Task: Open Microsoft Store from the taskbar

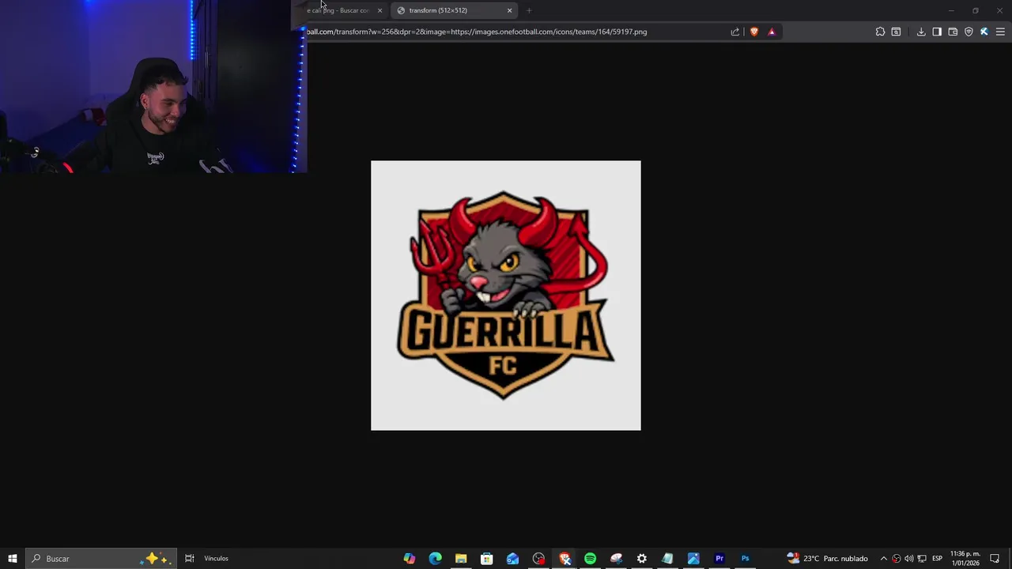Action: tap(487, 559)
